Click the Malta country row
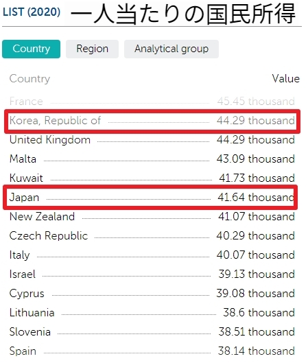 coord(152,159)
